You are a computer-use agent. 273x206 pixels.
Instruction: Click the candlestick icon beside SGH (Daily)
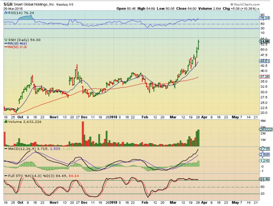6,40
